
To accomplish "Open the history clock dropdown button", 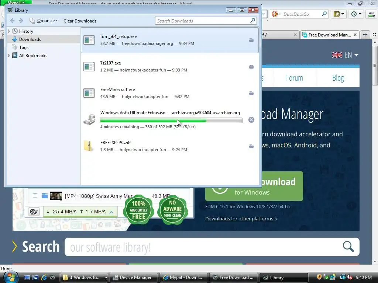I will [356, 14].
